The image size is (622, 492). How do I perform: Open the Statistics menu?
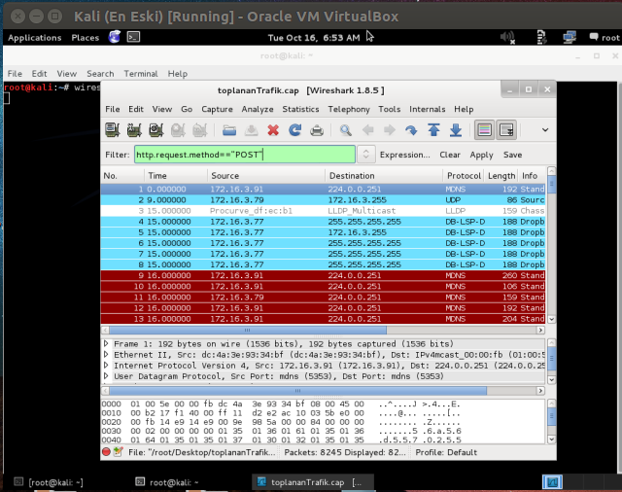(x=300, y=109)
